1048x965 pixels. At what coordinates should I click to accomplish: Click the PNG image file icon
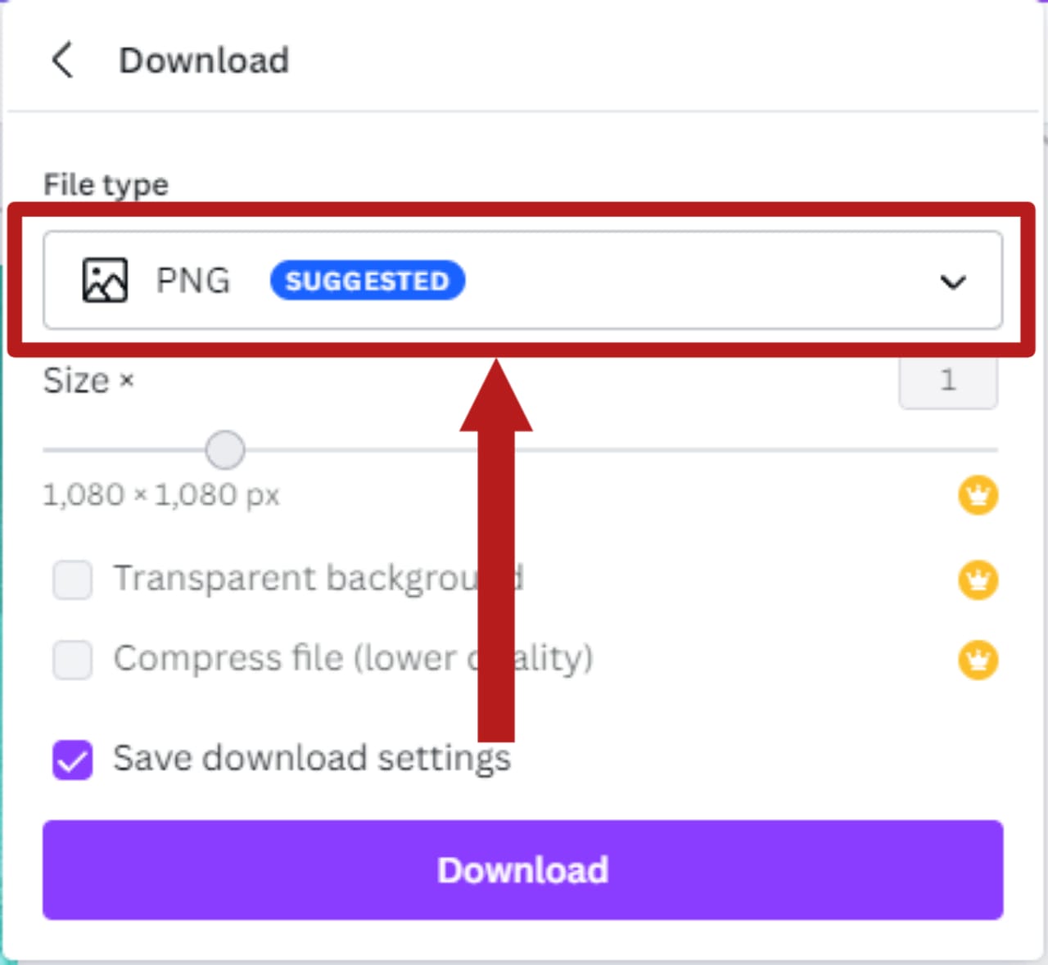click(105, 281)
